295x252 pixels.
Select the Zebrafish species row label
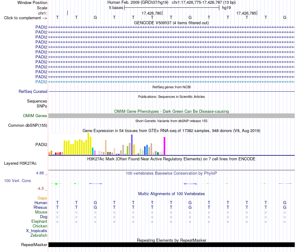[39, 236]
